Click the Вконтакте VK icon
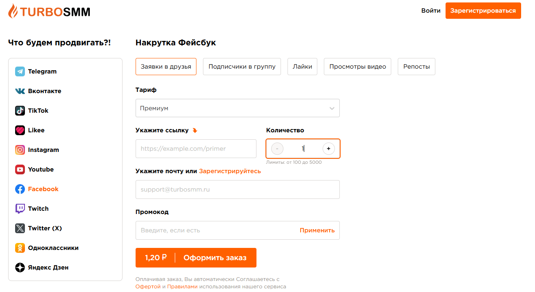535x292 pixels. click(x=20, y=91)
